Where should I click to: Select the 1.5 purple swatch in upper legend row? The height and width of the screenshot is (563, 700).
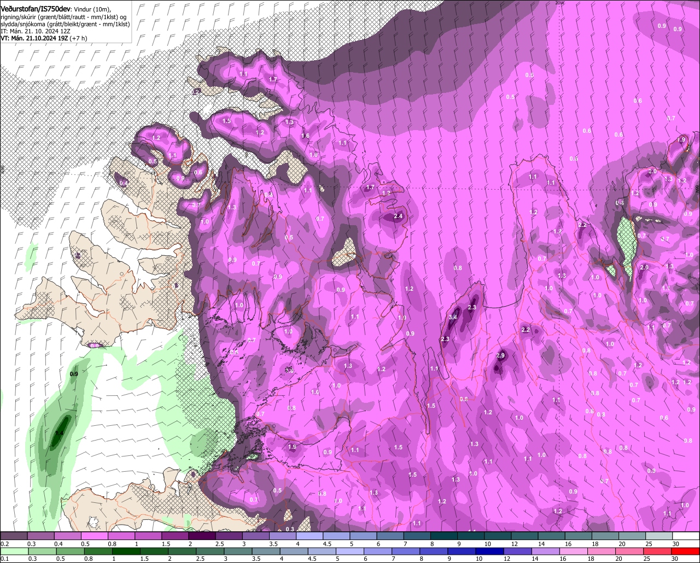coord(175,536)
